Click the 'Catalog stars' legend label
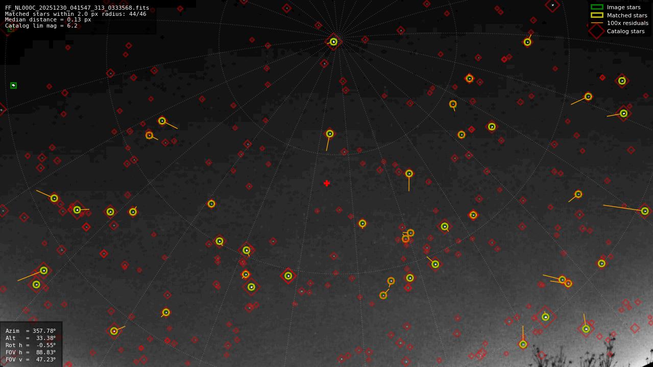Viewport: 653px width, 367px height. tap(625, 31)
